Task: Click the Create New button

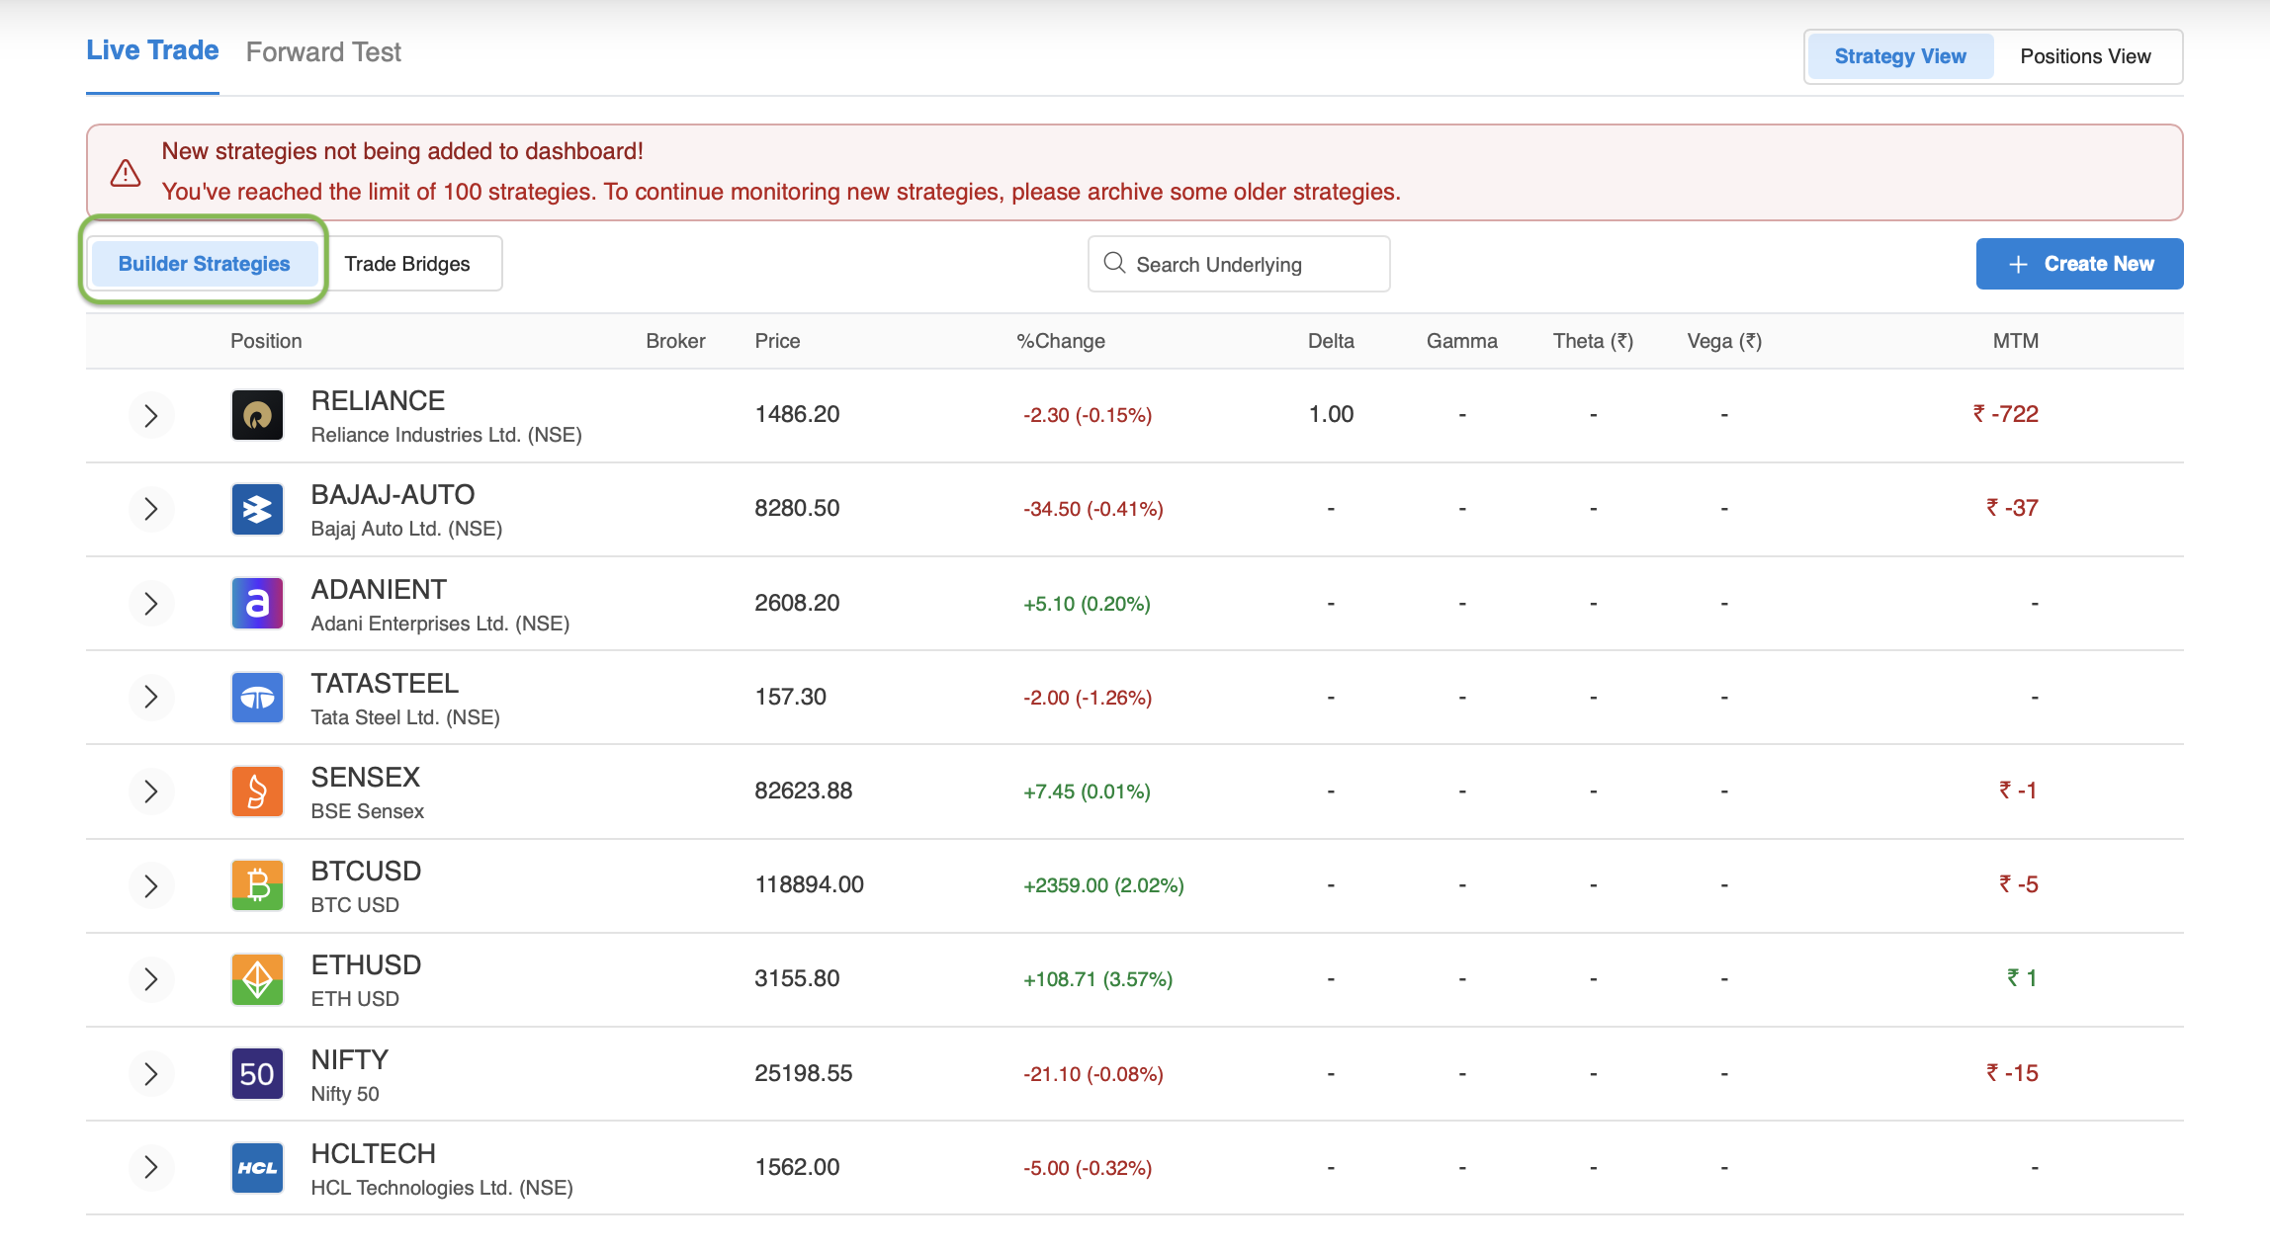Action: click(x=2079, y=264)
